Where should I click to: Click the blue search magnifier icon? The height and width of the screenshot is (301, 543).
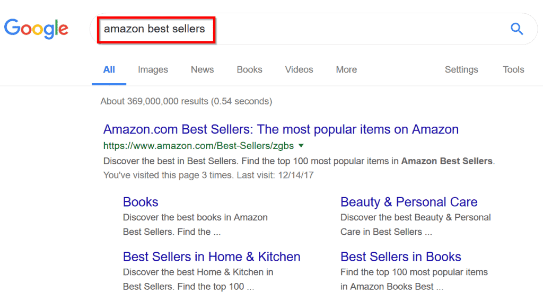516,29
